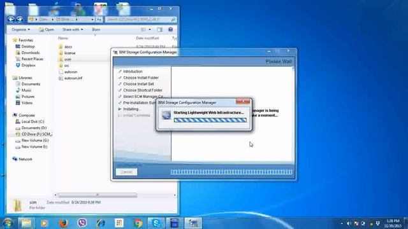This screenshot has height=229, width=408.
Task: Toggle the preview pane icon in Explorer
Action: (x=160, y=30)
